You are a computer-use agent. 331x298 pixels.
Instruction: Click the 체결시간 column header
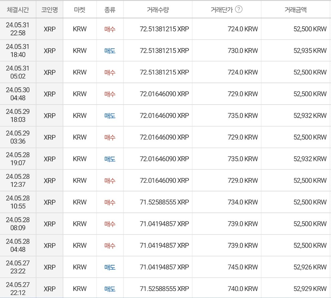point(18,10)
